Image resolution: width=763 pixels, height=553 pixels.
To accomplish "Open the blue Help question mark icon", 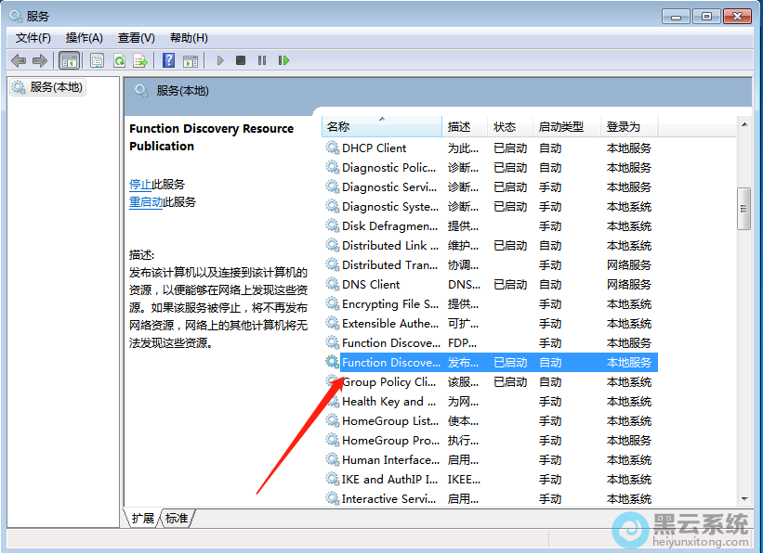I will pyautogui.click(x=168, y=60).
